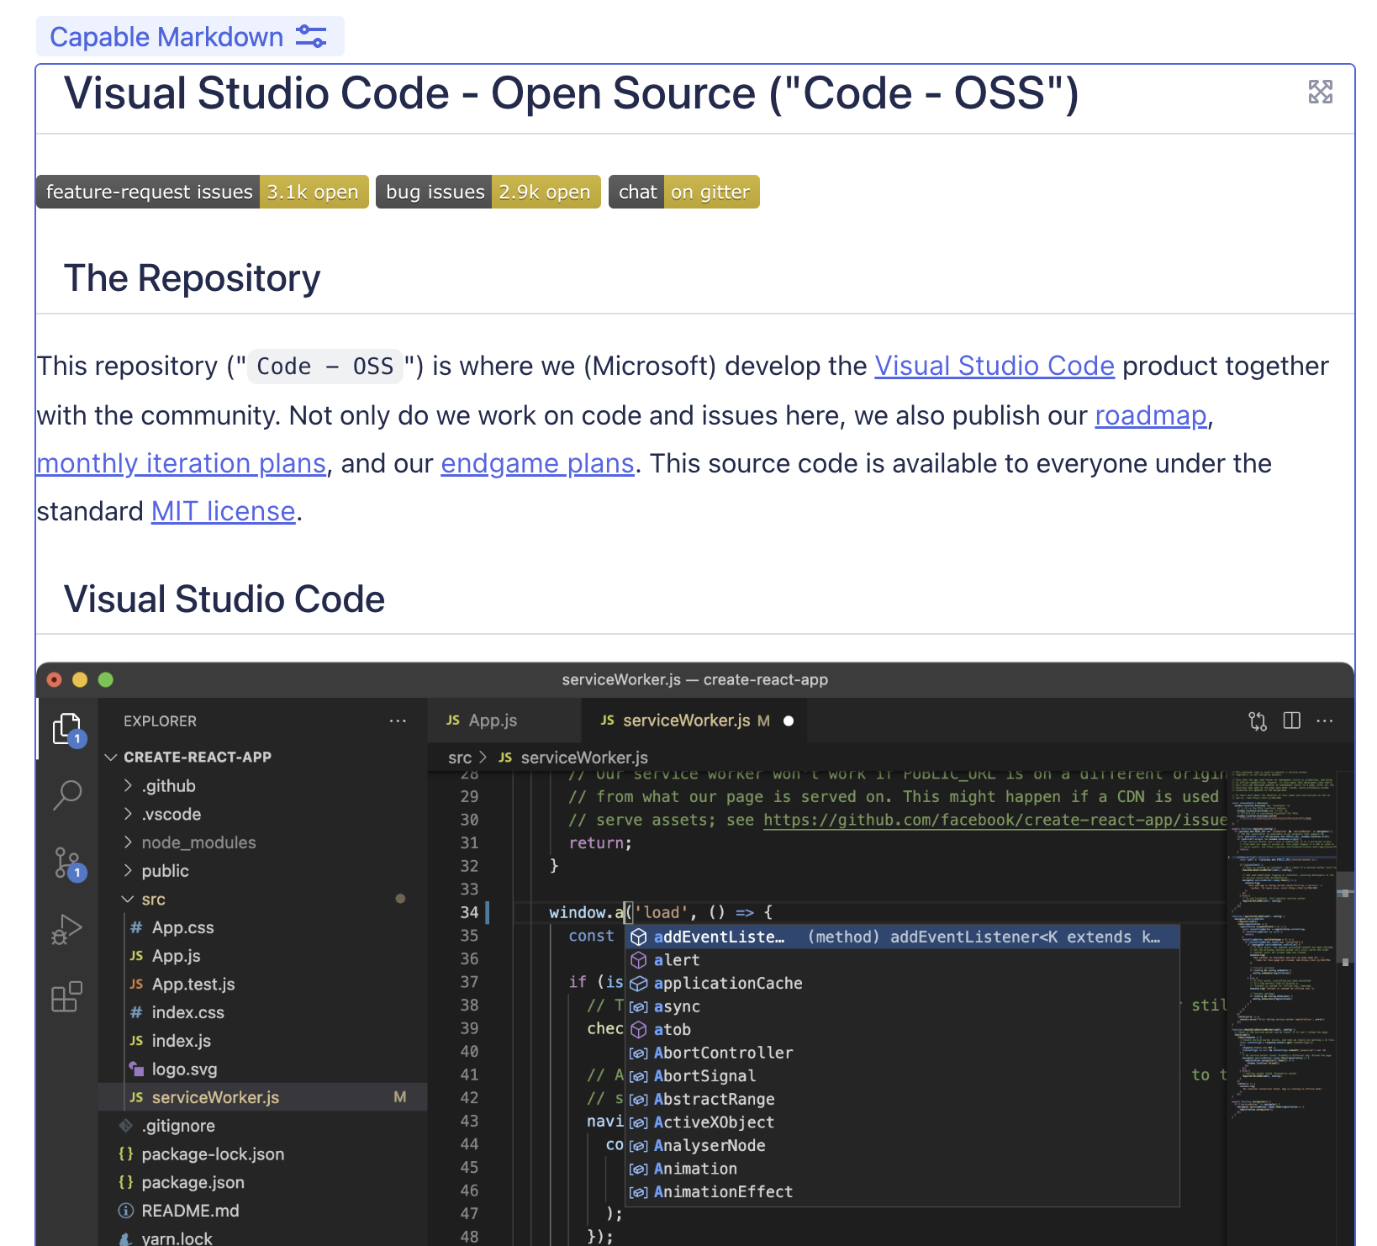Expand the .github folder
The image size is (1377, 1246).
tap(168, 786)
